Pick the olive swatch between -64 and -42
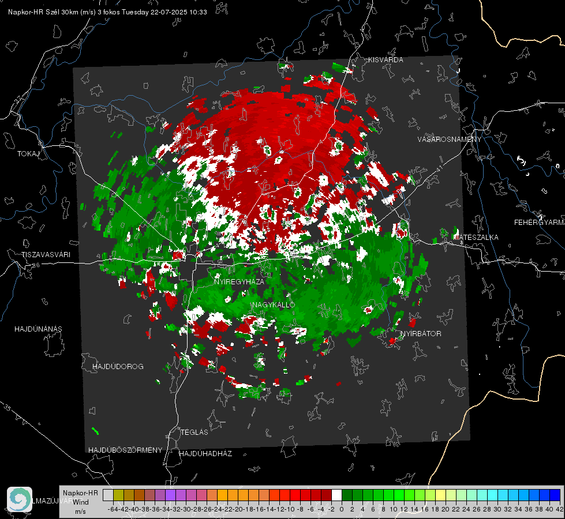This screenshot has width=565, height=519. [118, 495]
